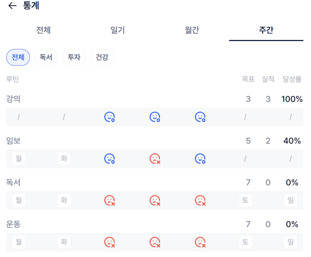311x257 pixels.
Task: Select the 건강 filter chip
Action: coord(102,57)
